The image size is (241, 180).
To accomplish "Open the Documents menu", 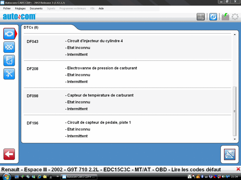I will pos(36,8).
